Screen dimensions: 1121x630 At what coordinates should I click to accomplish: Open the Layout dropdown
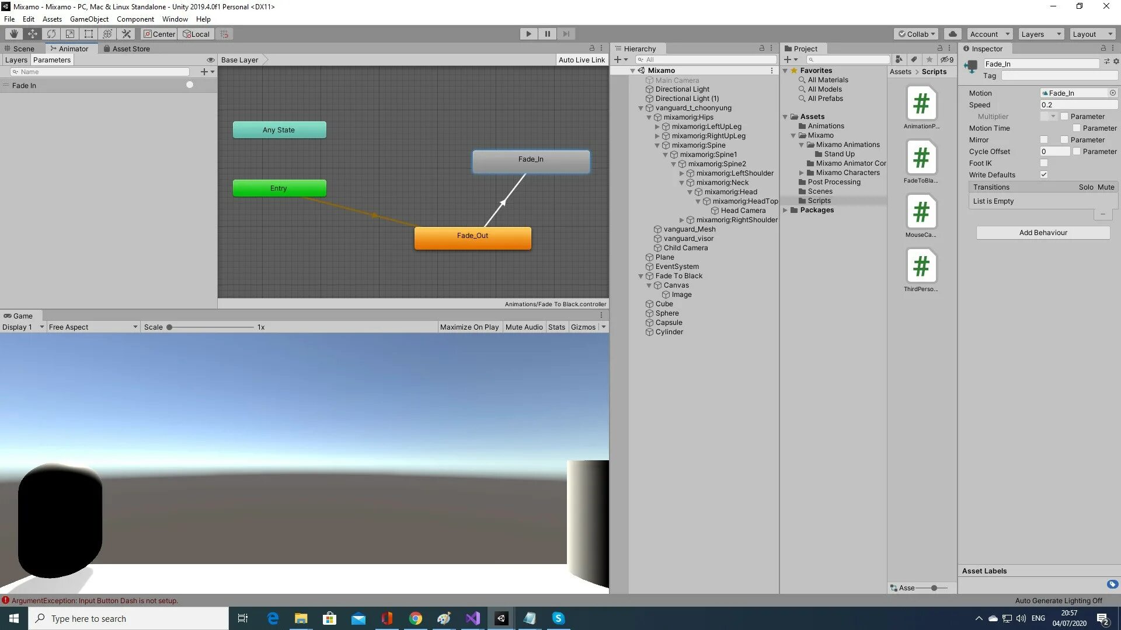click(1092, 34)
